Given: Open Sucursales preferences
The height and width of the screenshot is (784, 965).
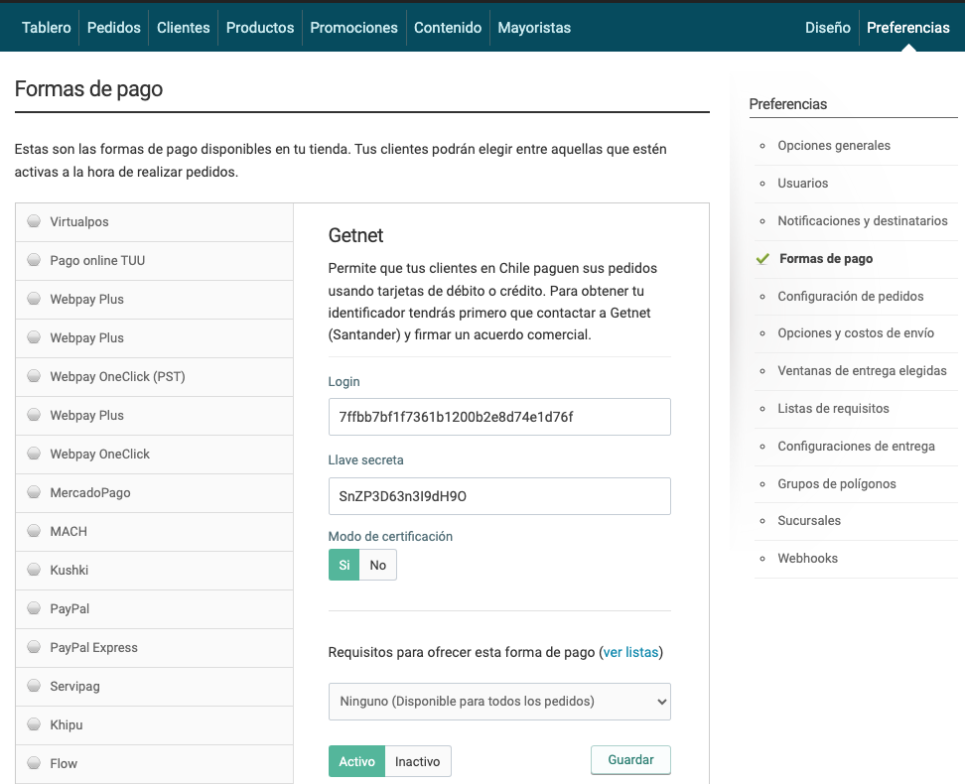Looking at the screenshot, I should tap(809, 521).
